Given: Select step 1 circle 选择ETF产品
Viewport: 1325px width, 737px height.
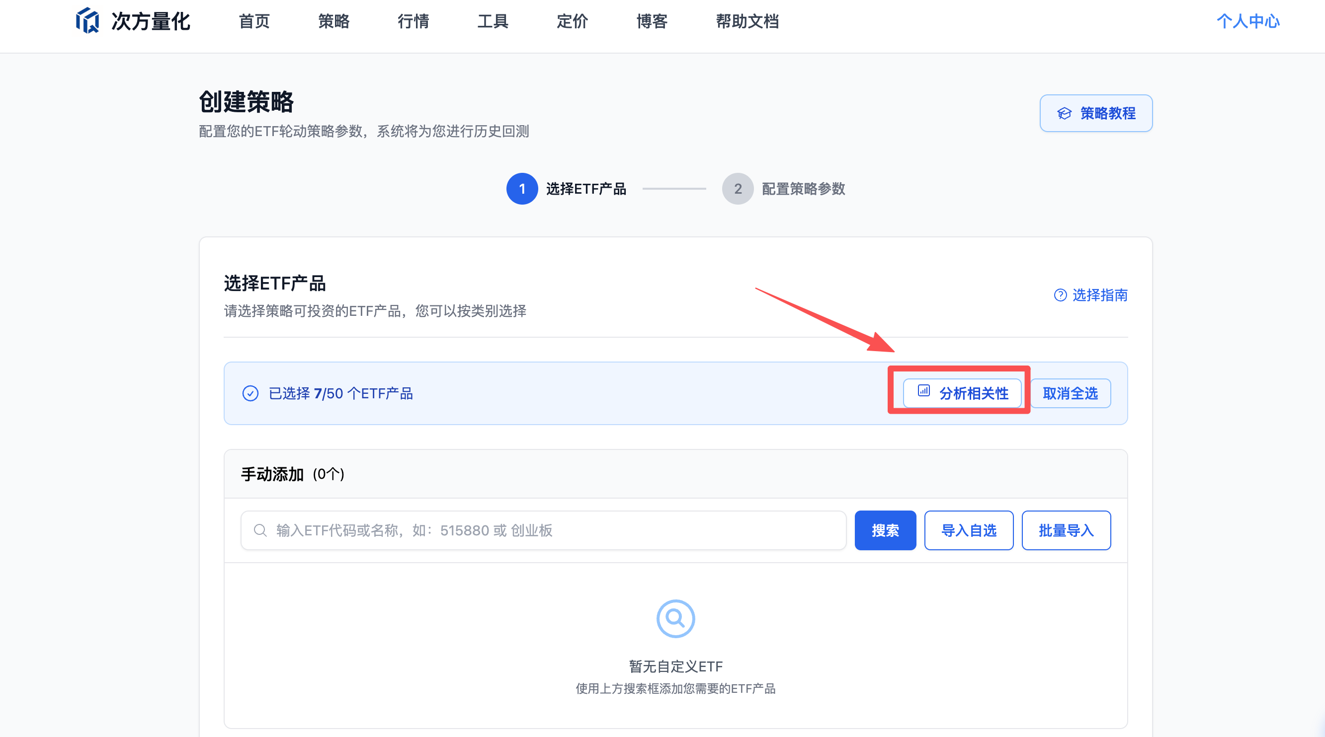Looking at the screenshot, I should [522, 189].
